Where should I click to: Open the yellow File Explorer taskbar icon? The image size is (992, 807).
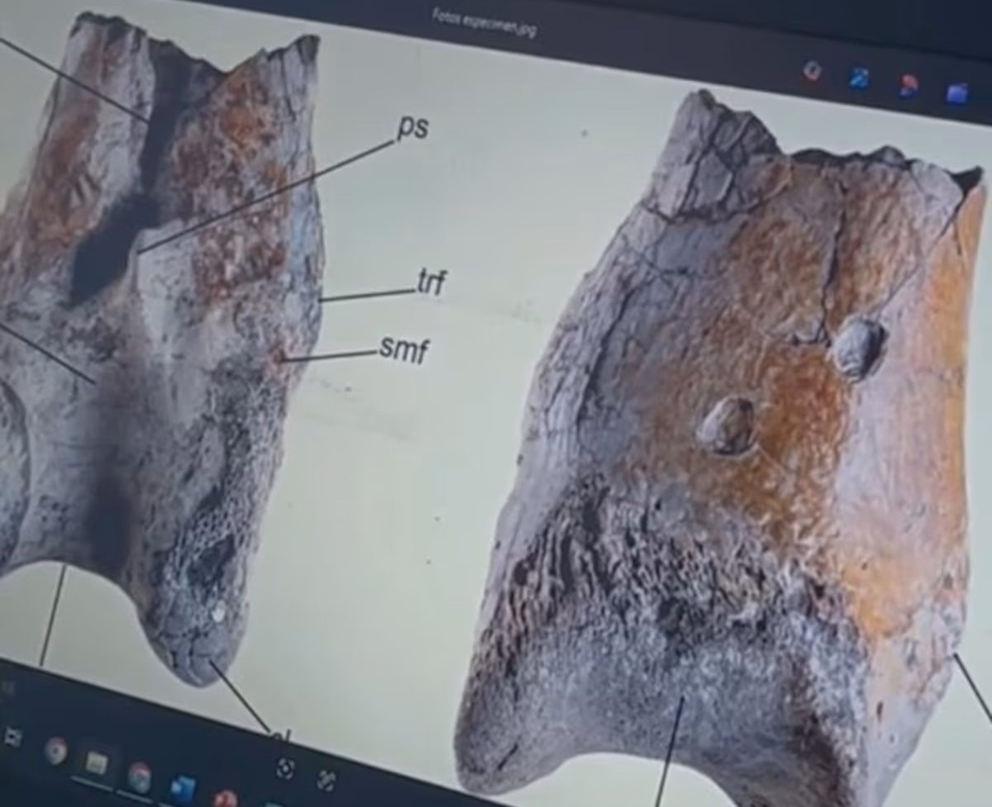(x=96, y=764)
